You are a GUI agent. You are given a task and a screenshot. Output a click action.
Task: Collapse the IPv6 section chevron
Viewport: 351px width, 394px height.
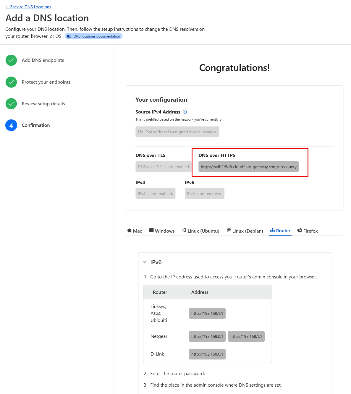point(144,262)
